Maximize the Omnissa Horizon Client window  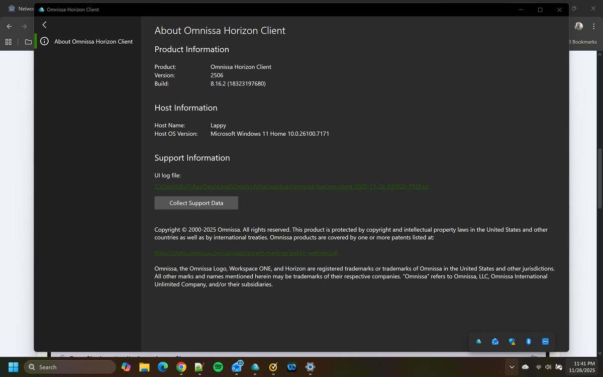click(x=540, y=10)
